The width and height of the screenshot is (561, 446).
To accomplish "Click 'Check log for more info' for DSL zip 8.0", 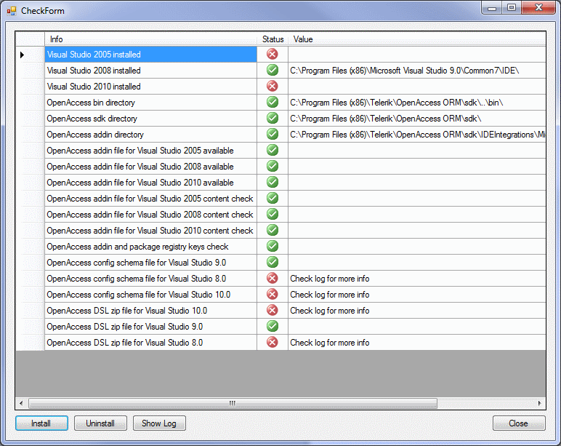I will tap(417, 343).
